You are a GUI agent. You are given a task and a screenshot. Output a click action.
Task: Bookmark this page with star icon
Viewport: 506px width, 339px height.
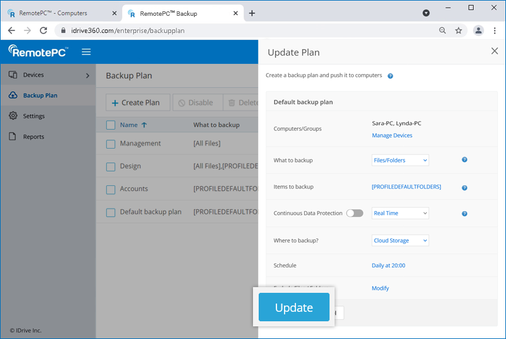tap(459, 30)
